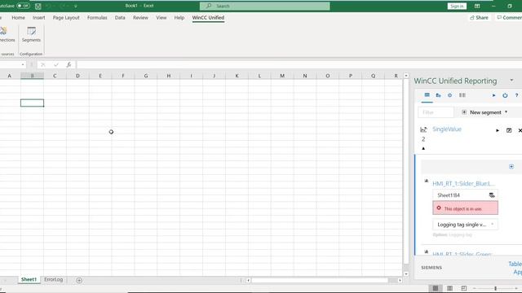This screenshot has height=293, width=522.
Task: Open the New segment dropdown
Action: tap(484, 112)
